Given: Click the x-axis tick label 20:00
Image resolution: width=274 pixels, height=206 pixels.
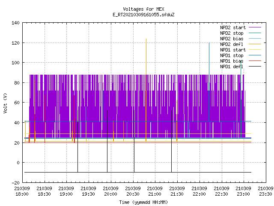Looking at the screenshot, I should pos(110,194).
